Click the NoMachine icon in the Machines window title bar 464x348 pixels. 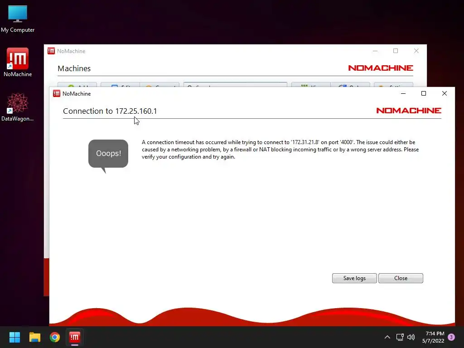[x=51, y=51]
